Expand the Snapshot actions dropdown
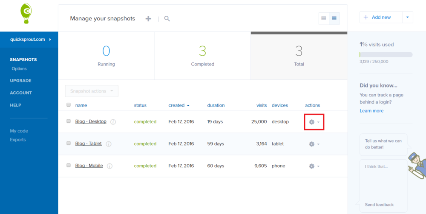 click(92, 91)
